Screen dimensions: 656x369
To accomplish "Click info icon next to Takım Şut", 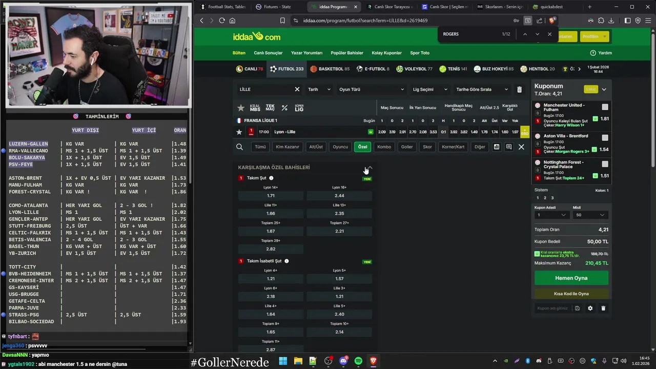I will coord(271,178).
